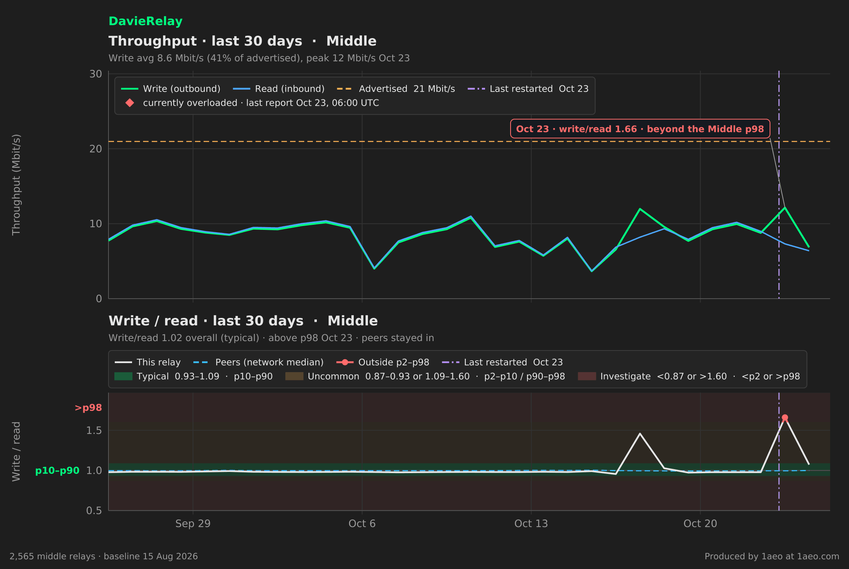Image resolution: width=849 pixels, height=569 pixels.
Task: Click the 'Typical 0.93–1.09 · p10–p90' label
Action: (205, 376)
